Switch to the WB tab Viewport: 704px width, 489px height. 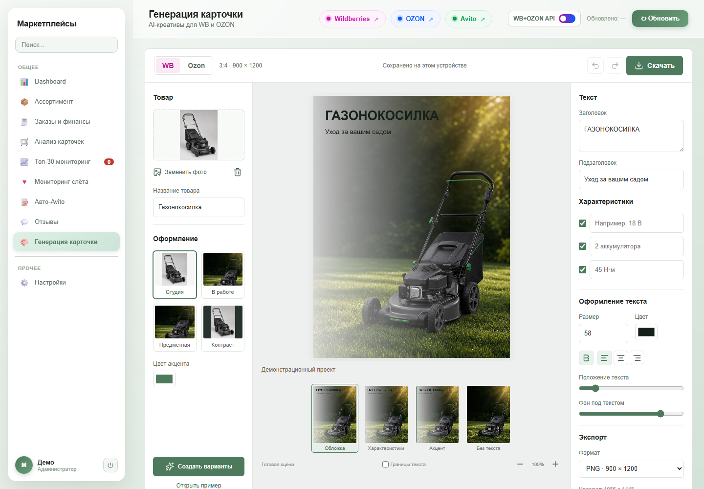pos(168,66)
